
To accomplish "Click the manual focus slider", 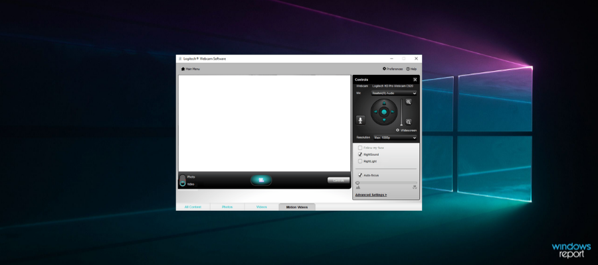I will coord(387,183).
